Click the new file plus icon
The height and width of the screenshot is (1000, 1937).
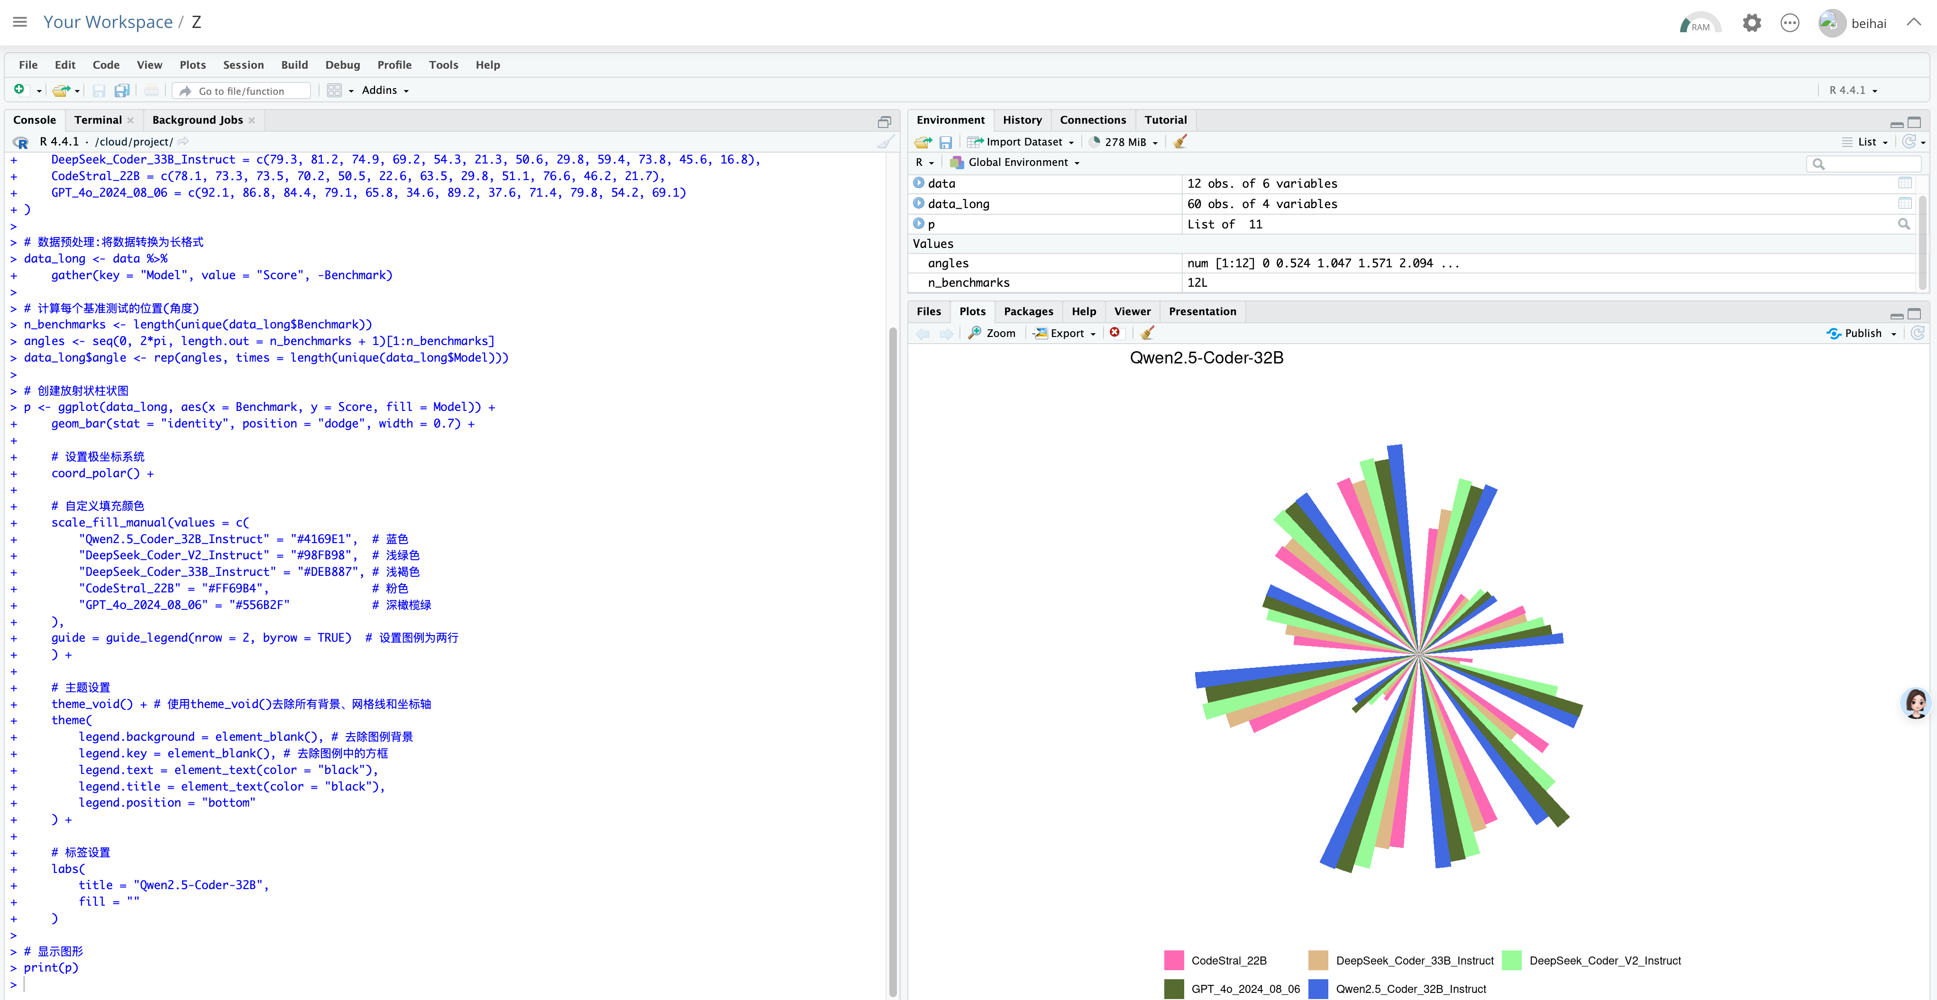point(19,90)
